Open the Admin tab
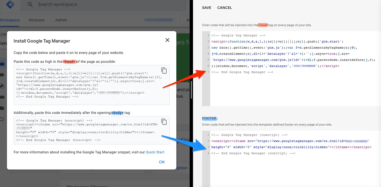Image resolution: width=381 pixels, height=187 pixels. click(61, 20)
